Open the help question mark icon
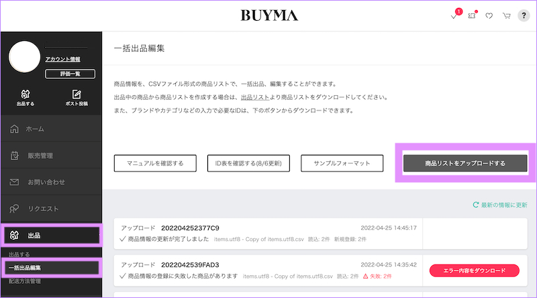537x298 pixels. (x=524, y=15)
